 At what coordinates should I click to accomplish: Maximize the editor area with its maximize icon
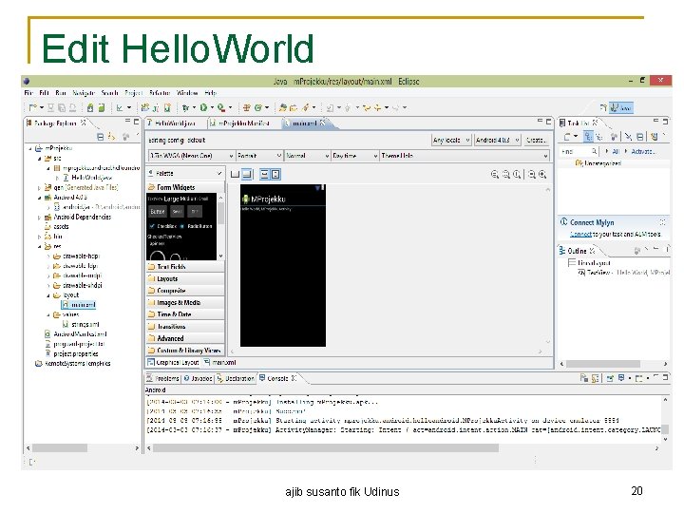point(549,122)
